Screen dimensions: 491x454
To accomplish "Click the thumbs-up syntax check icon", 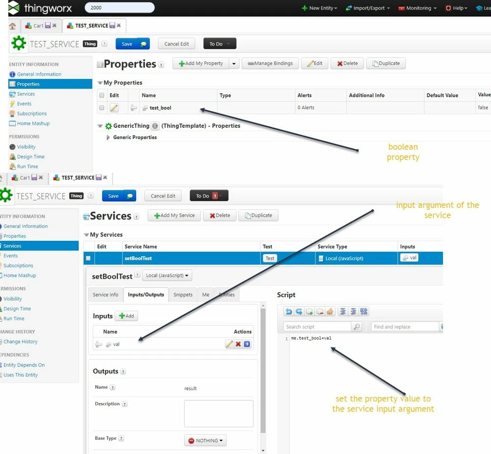I will (x=330, y=311).
